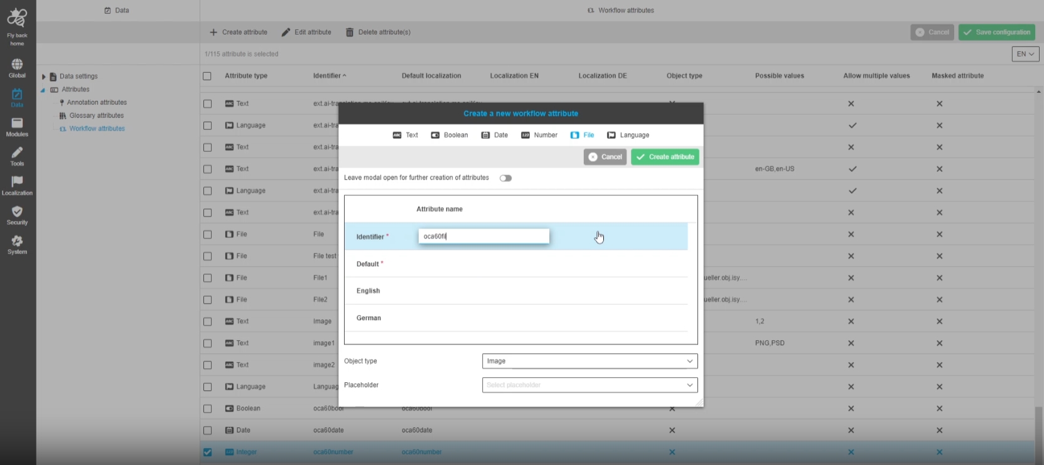Click the German attribute name row

coord(516,318)
